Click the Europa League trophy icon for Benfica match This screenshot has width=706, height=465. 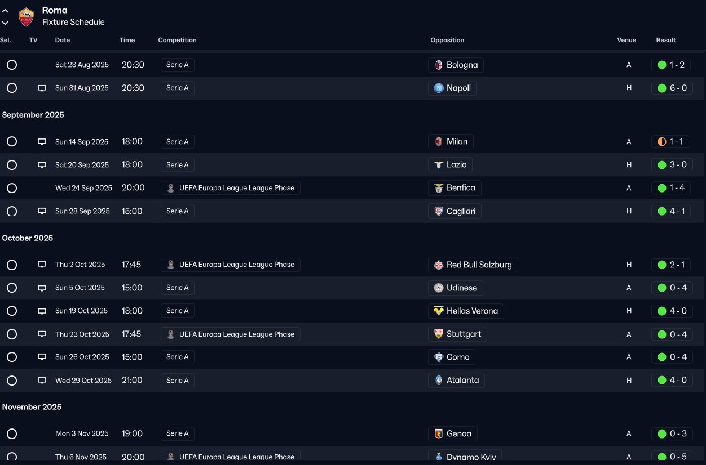tap(171, 188)
